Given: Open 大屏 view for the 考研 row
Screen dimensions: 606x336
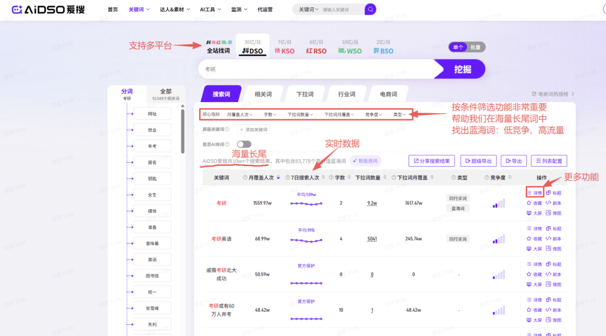Looking at the screenshot, I should [x=534, y=213].
